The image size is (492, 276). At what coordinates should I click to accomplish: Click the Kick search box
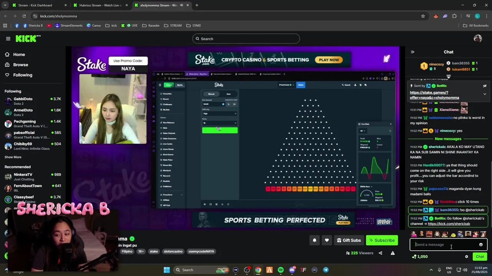pos(246,39)
